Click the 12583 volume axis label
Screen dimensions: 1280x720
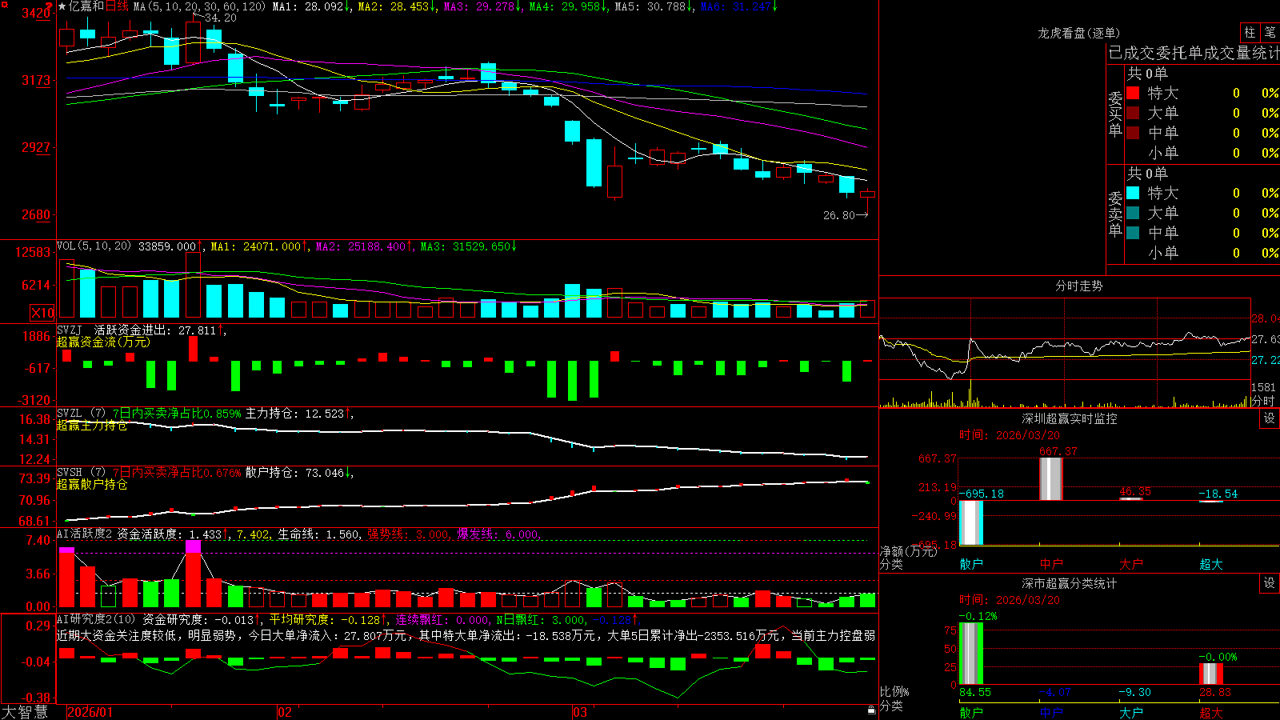[x=33, y=252]
